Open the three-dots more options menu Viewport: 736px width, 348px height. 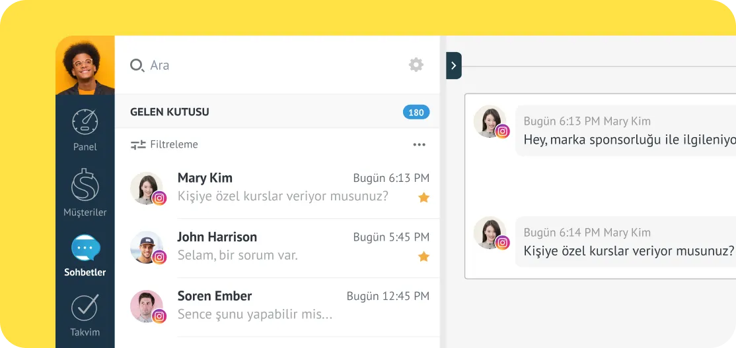pos(419,144)
